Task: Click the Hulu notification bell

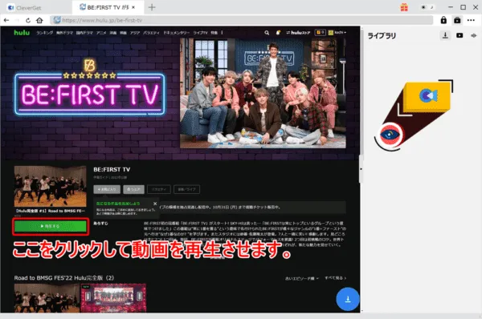Action: tap(278, 33)
